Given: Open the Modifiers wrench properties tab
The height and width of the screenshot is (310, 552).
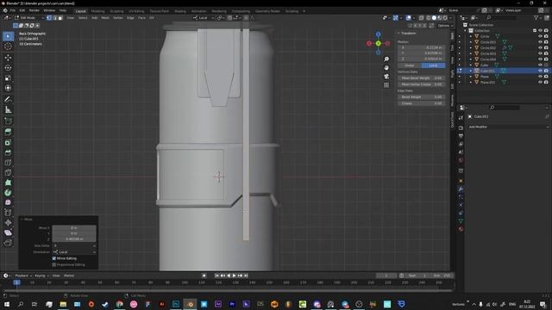Looking at the screenshot, I should point(461,189).
